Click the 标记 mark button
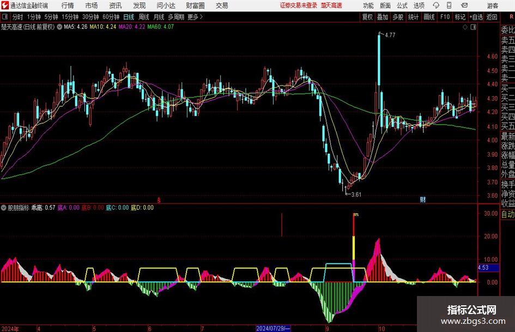The image size is (515, 332). pyautogui.click(x=460, y=17)
